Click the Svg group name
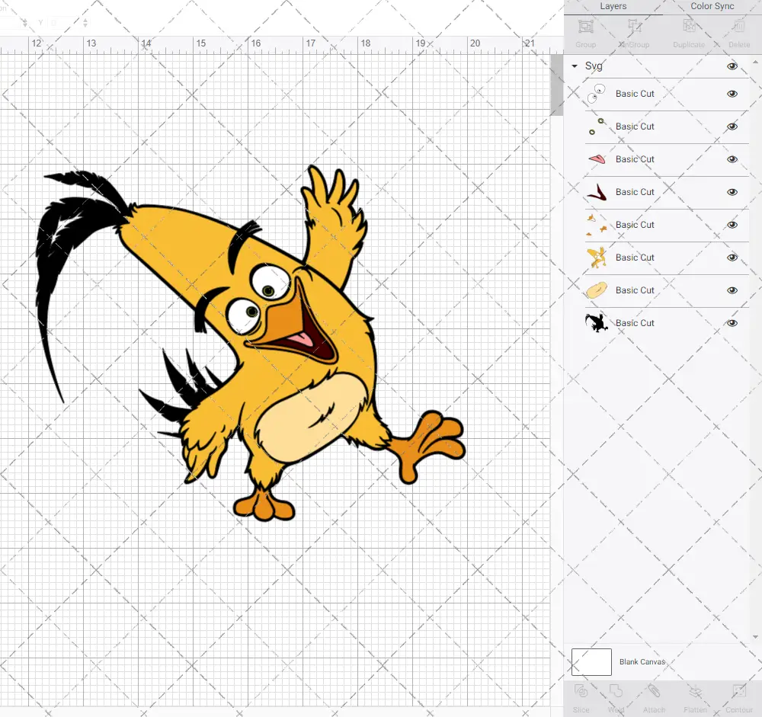762x717 pixels. (594, 66)
